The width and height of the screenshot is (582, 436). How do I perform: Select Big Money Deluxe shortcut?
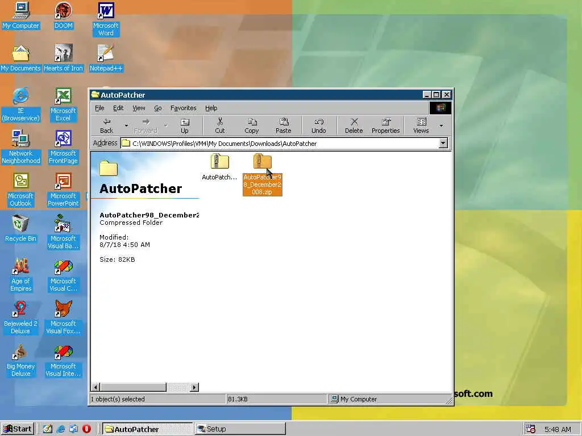click(21, 360)
